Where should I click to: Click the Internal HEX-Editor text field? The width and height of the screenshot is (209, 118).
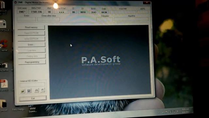point(32,85)
